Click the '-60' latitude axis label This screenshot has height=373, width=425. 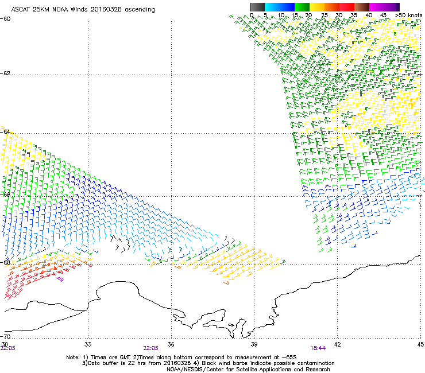tap(5, 19)
